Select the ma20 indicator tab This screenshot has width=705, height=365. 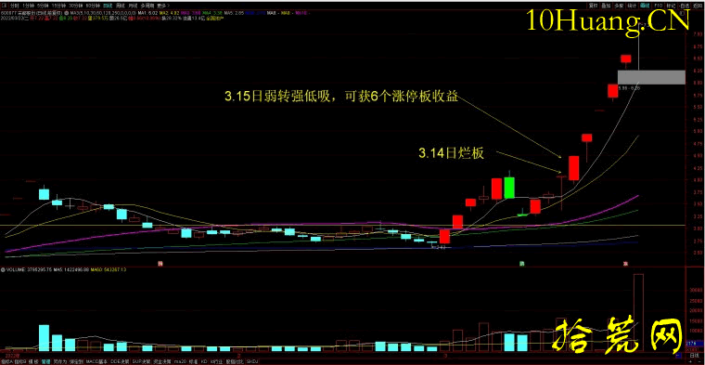click(180, 361)
